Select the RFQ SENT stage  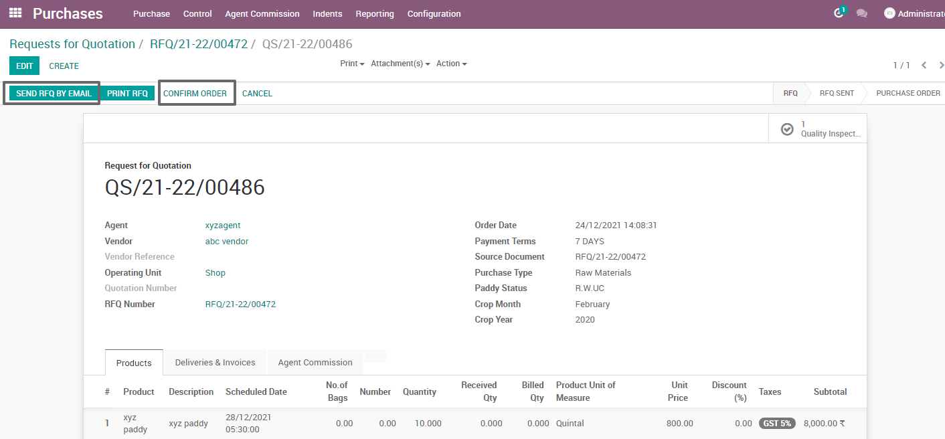(836, 93)
